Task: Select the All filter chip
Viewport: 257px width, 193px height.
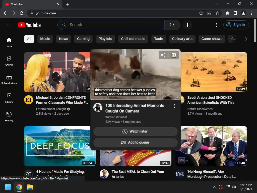Action: pyautogui.click(x=29, y=39)
